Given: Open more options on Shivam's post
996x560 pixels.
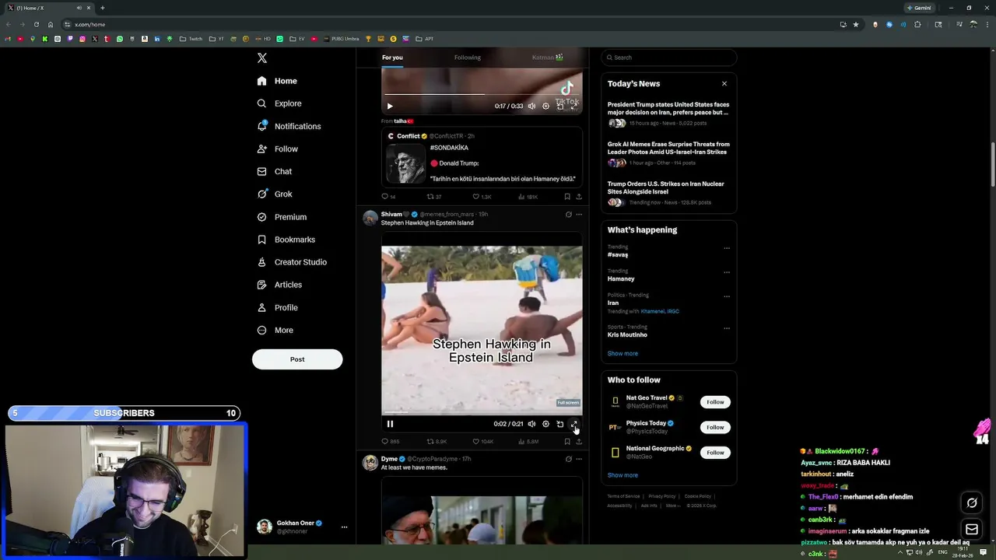Looking at the screenshot, I should click(x=578, y=215).
